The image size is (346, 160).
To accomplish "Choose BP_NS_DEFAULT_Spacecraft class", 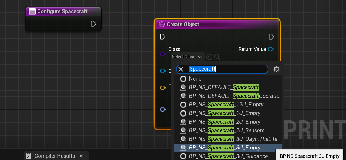I will click(223, 87).
